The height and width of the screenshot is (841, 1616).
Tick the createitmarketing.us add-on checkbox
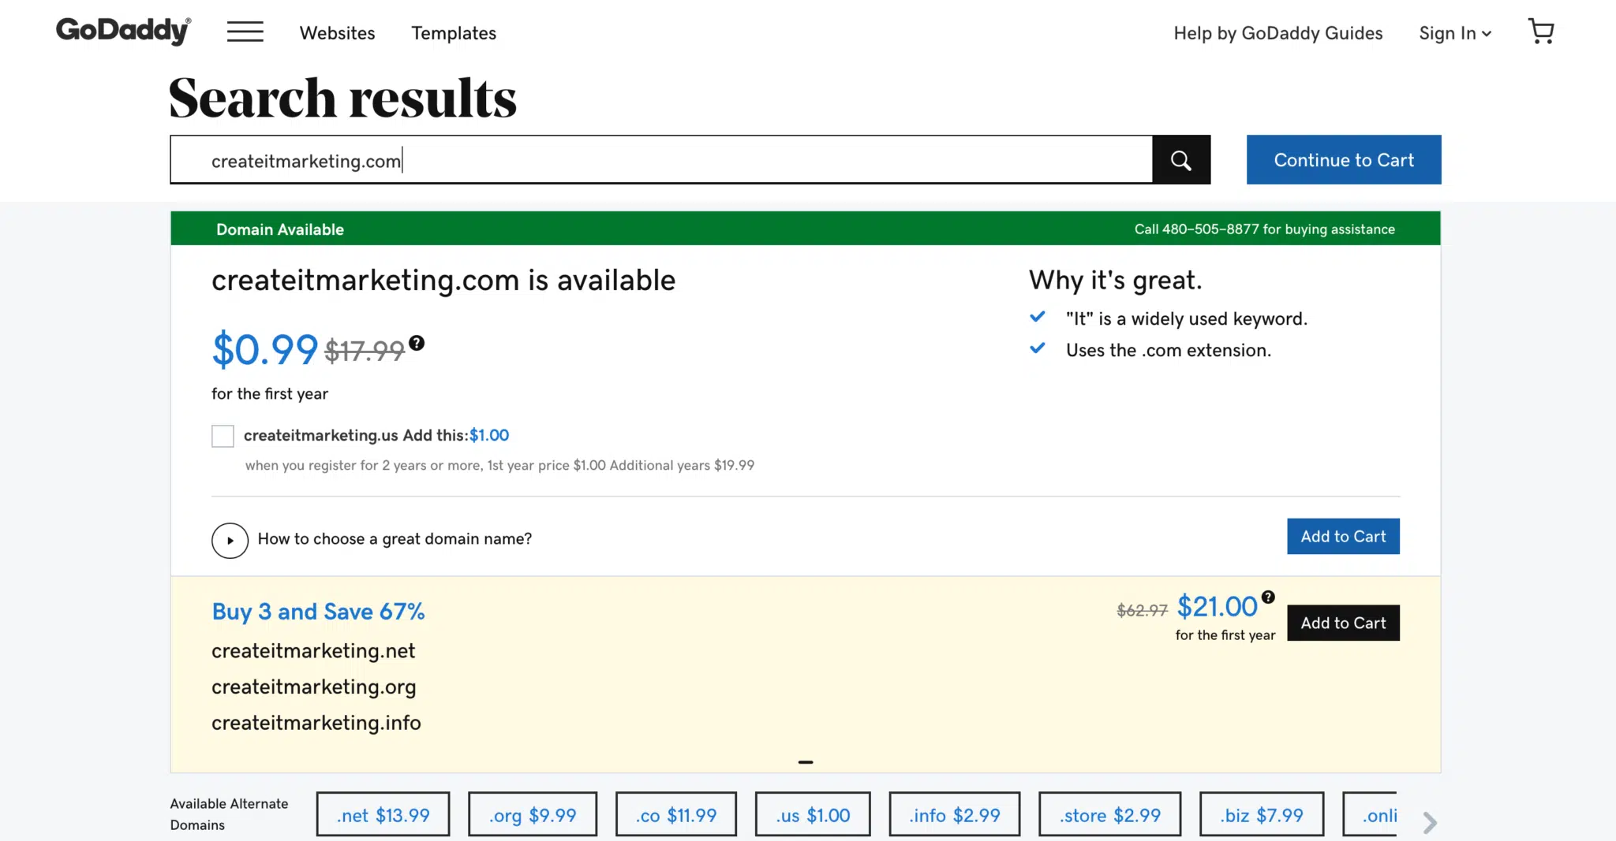(x=223, y=436)
